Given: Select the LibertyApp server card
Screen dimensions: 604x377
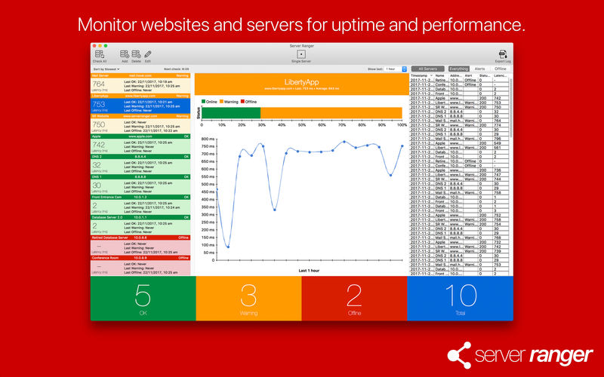Looking at the screenshot, I should (140, 104).
